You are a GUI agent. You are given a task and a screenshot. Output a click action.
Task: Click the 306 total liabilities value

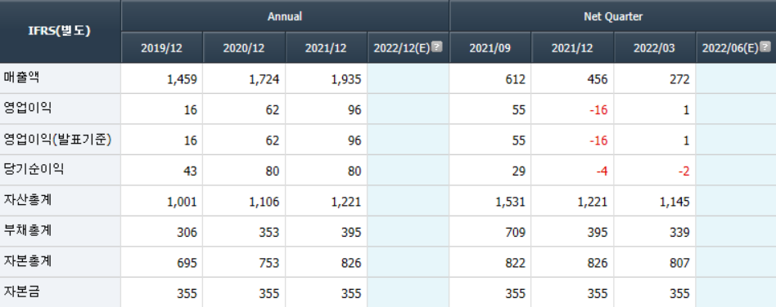187,232
